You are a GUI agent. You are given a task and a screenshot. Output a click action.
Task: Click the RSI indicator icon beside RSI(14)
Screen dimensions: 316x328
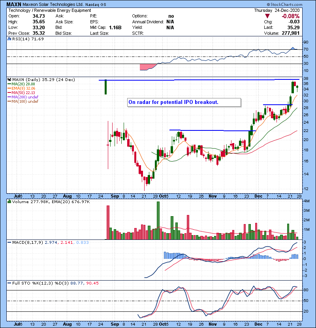click(9, 39)
